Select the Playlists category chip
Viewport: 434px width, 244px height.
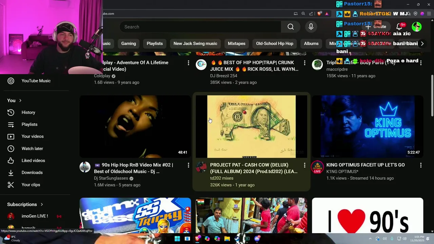(155, 43)
